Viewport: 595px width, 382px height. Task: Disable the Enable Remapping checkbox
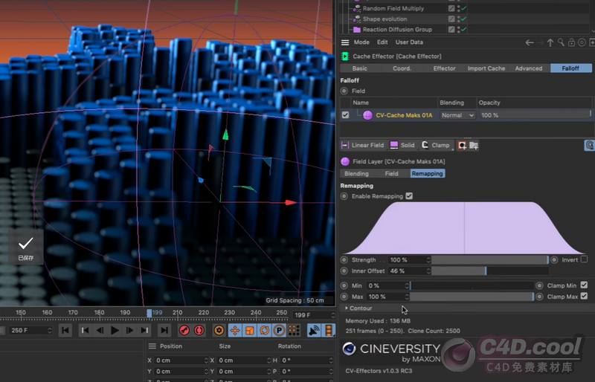pos(409,196)
